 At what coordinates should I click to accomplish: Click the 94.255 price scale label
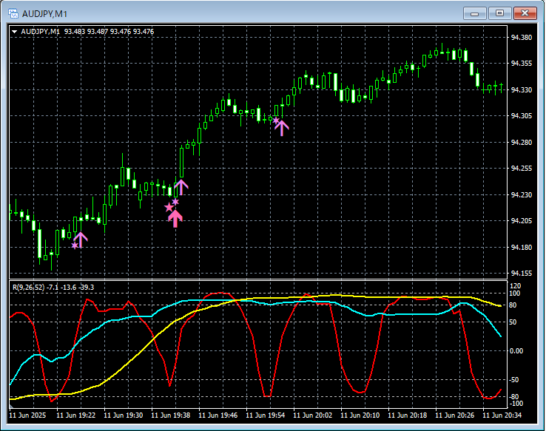pos(522,169)
